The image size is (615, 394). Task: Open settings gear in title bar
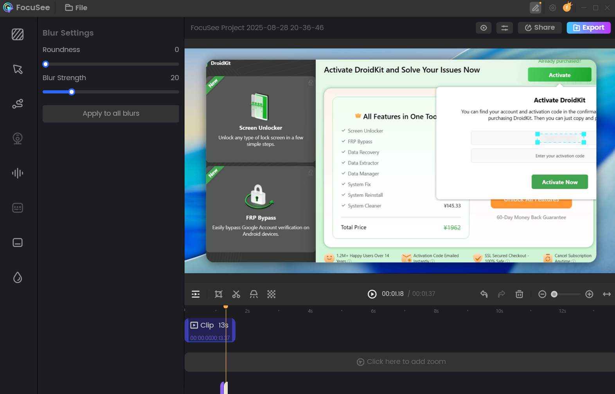[552, 8]
